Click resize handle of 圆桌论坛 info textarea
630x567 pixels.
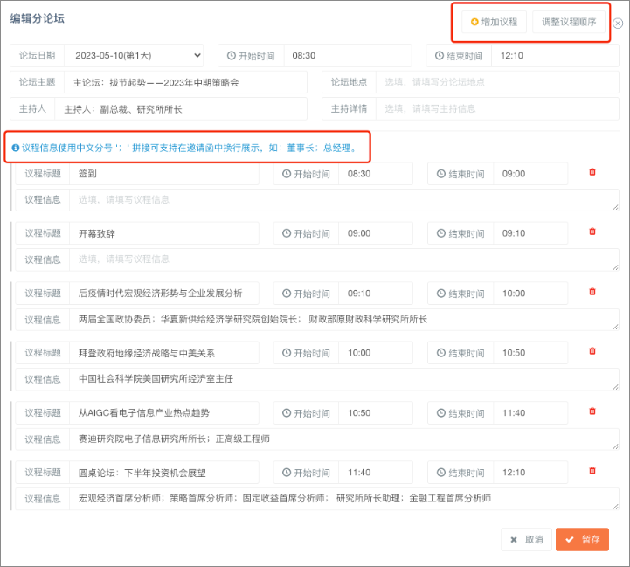[x=615, y=507]
